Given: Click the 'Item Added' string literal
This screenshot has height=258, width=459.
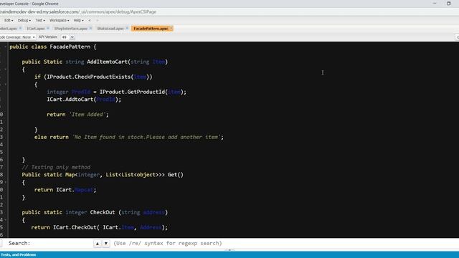Looking at the screenshot, I should (x=87, y=115).
